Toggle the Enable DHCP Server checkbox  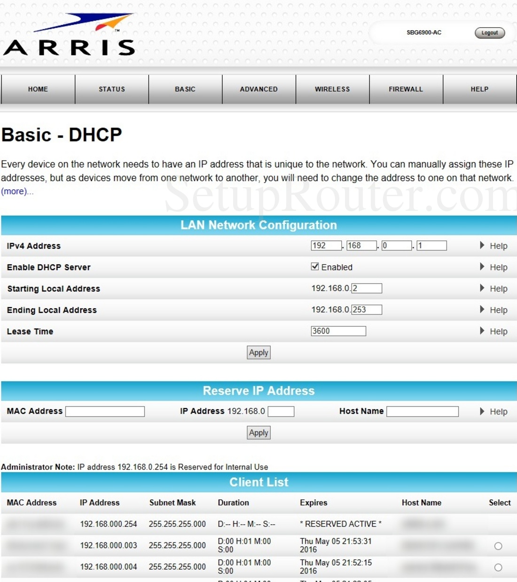point(315,267)
